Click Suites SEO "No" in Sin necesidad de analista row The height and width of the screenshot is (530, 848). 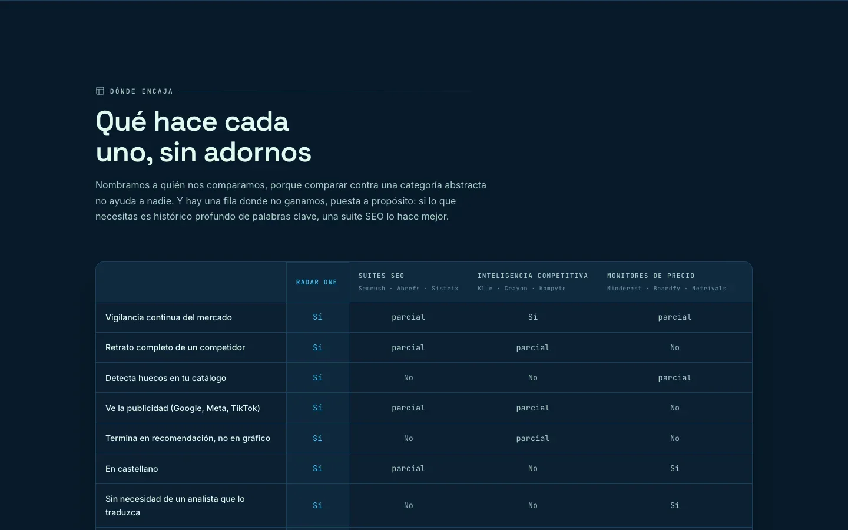point(409,506)
